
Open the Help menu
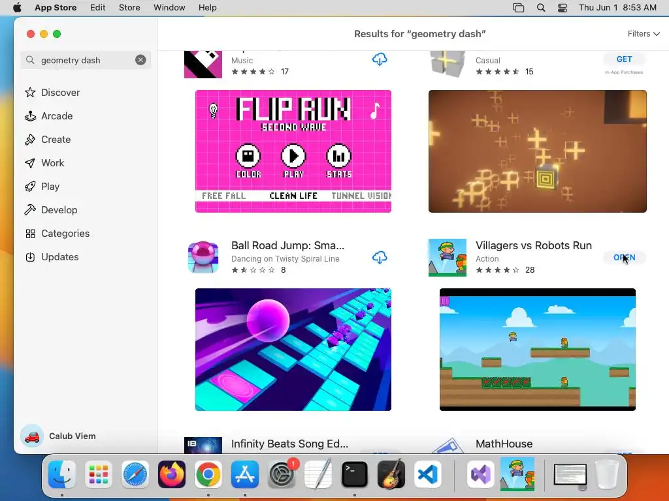[x=207, y=8]
